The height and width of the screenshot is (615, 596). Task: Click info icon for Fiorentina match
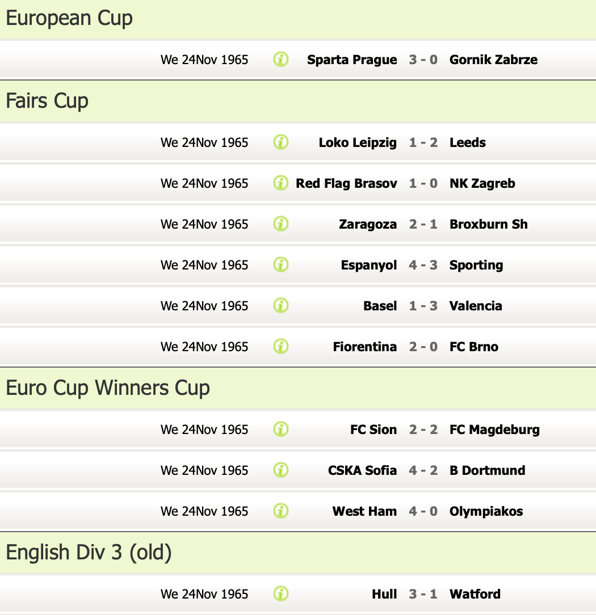281,346
